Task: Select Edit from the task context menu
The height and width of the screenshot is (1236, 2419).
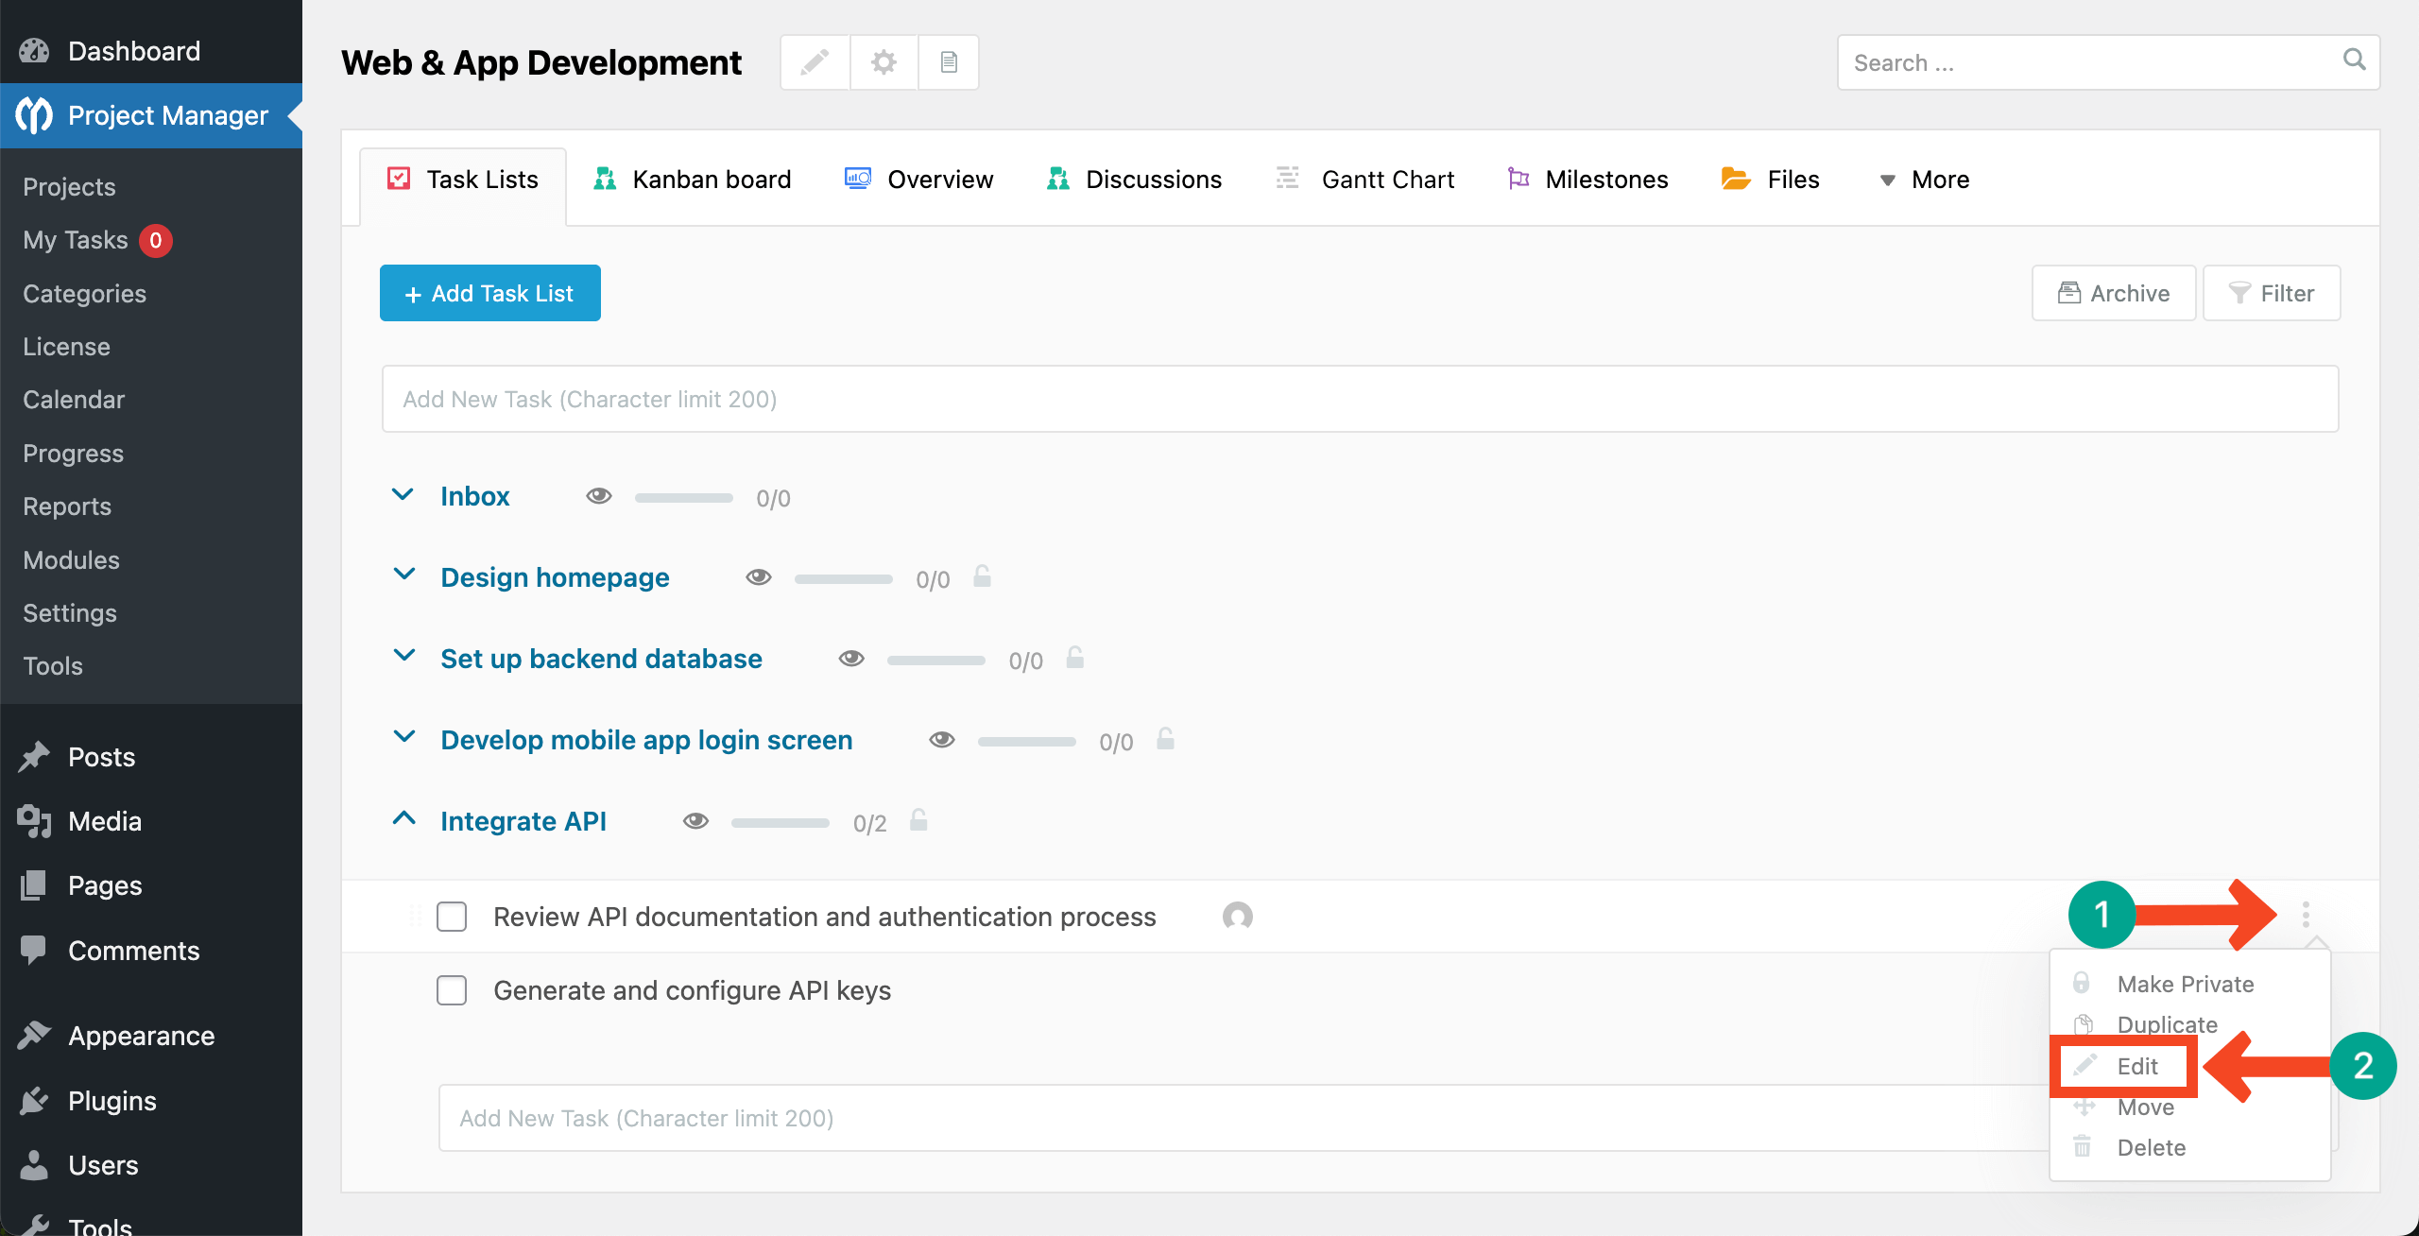Action: [x=2136, y=1066]
